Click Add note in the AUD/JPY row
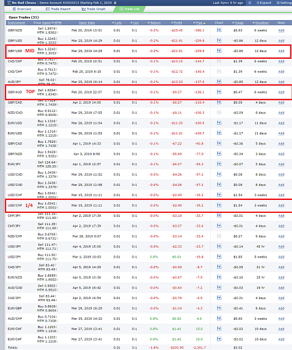This screenshot has height=350, width=292. click(281, 82)
